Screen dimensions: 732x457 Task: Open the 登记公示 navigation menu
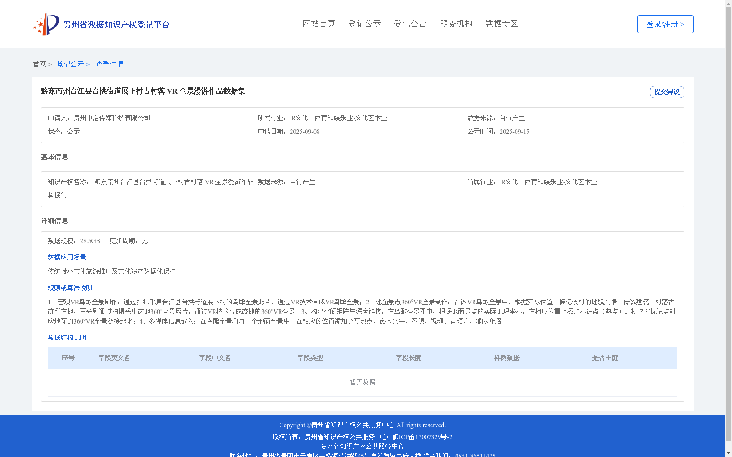(x=365, y=24)
